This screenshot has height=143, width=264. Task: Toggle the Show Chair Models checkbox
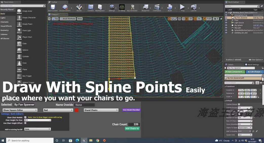coord(25,117)
